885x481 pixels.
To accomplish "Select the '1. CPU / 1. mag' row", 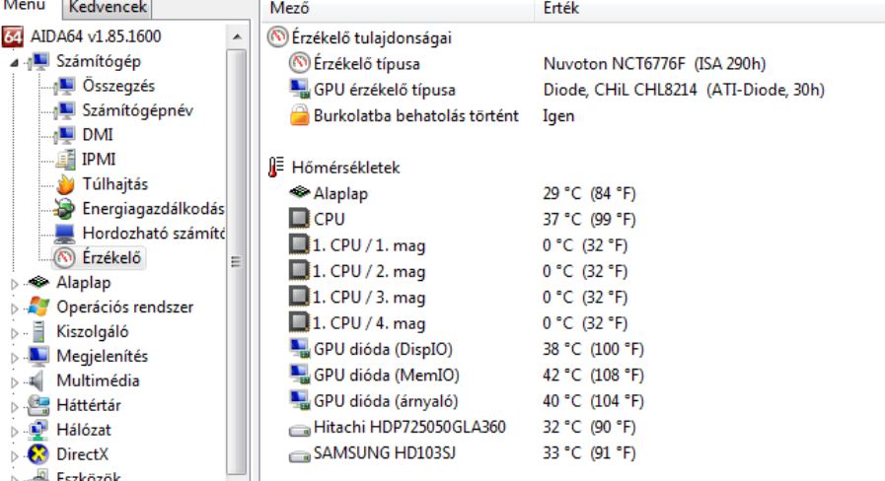I will point(369,245).
